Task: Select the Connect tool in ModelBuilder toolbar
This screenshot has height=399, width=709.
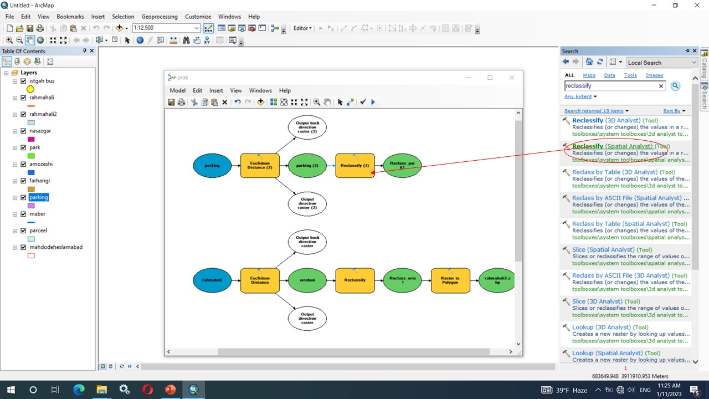Action: (351, 102)
